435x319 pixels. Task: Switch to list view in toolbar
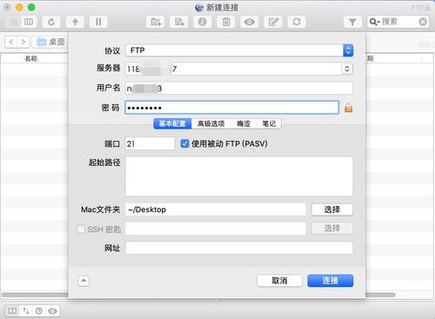[13, 22]
